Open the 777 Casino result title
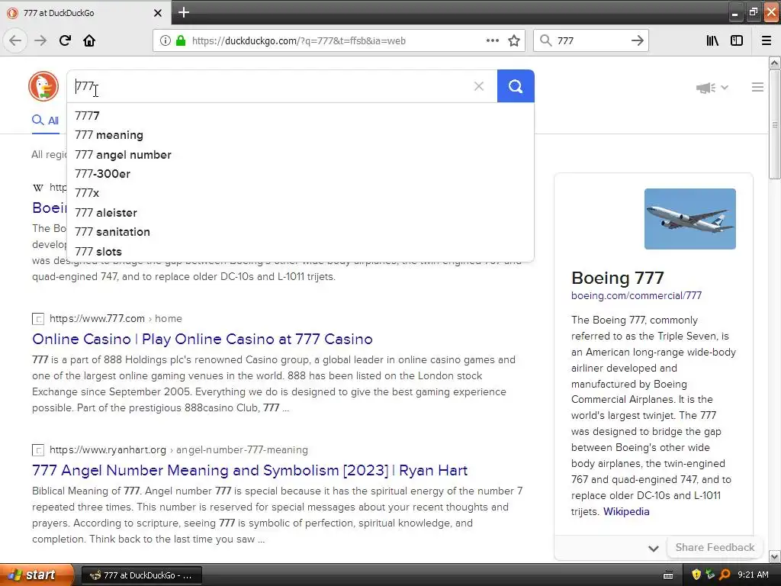 (x=202, y=339)
